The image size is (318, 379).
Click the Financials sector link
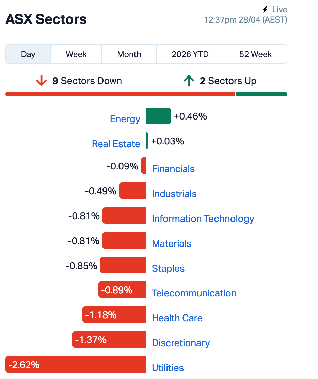point(173,169)
